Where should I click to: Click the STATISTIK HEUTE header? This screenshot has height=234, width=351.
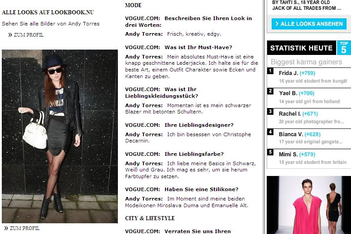coord(301,48)
